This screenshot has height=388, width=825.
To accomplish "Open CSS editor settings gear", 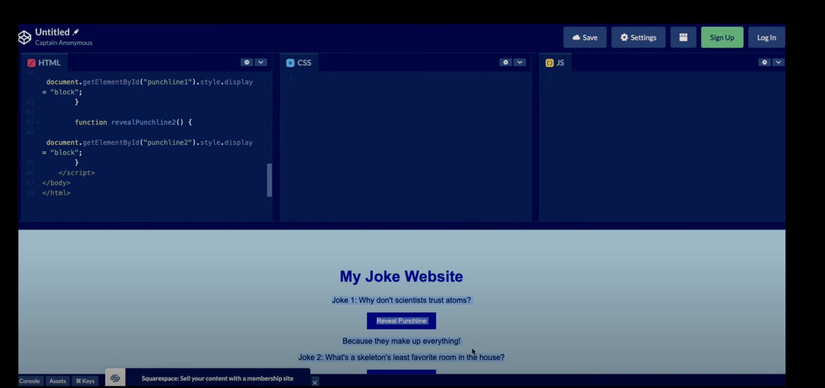I will 505,62.
